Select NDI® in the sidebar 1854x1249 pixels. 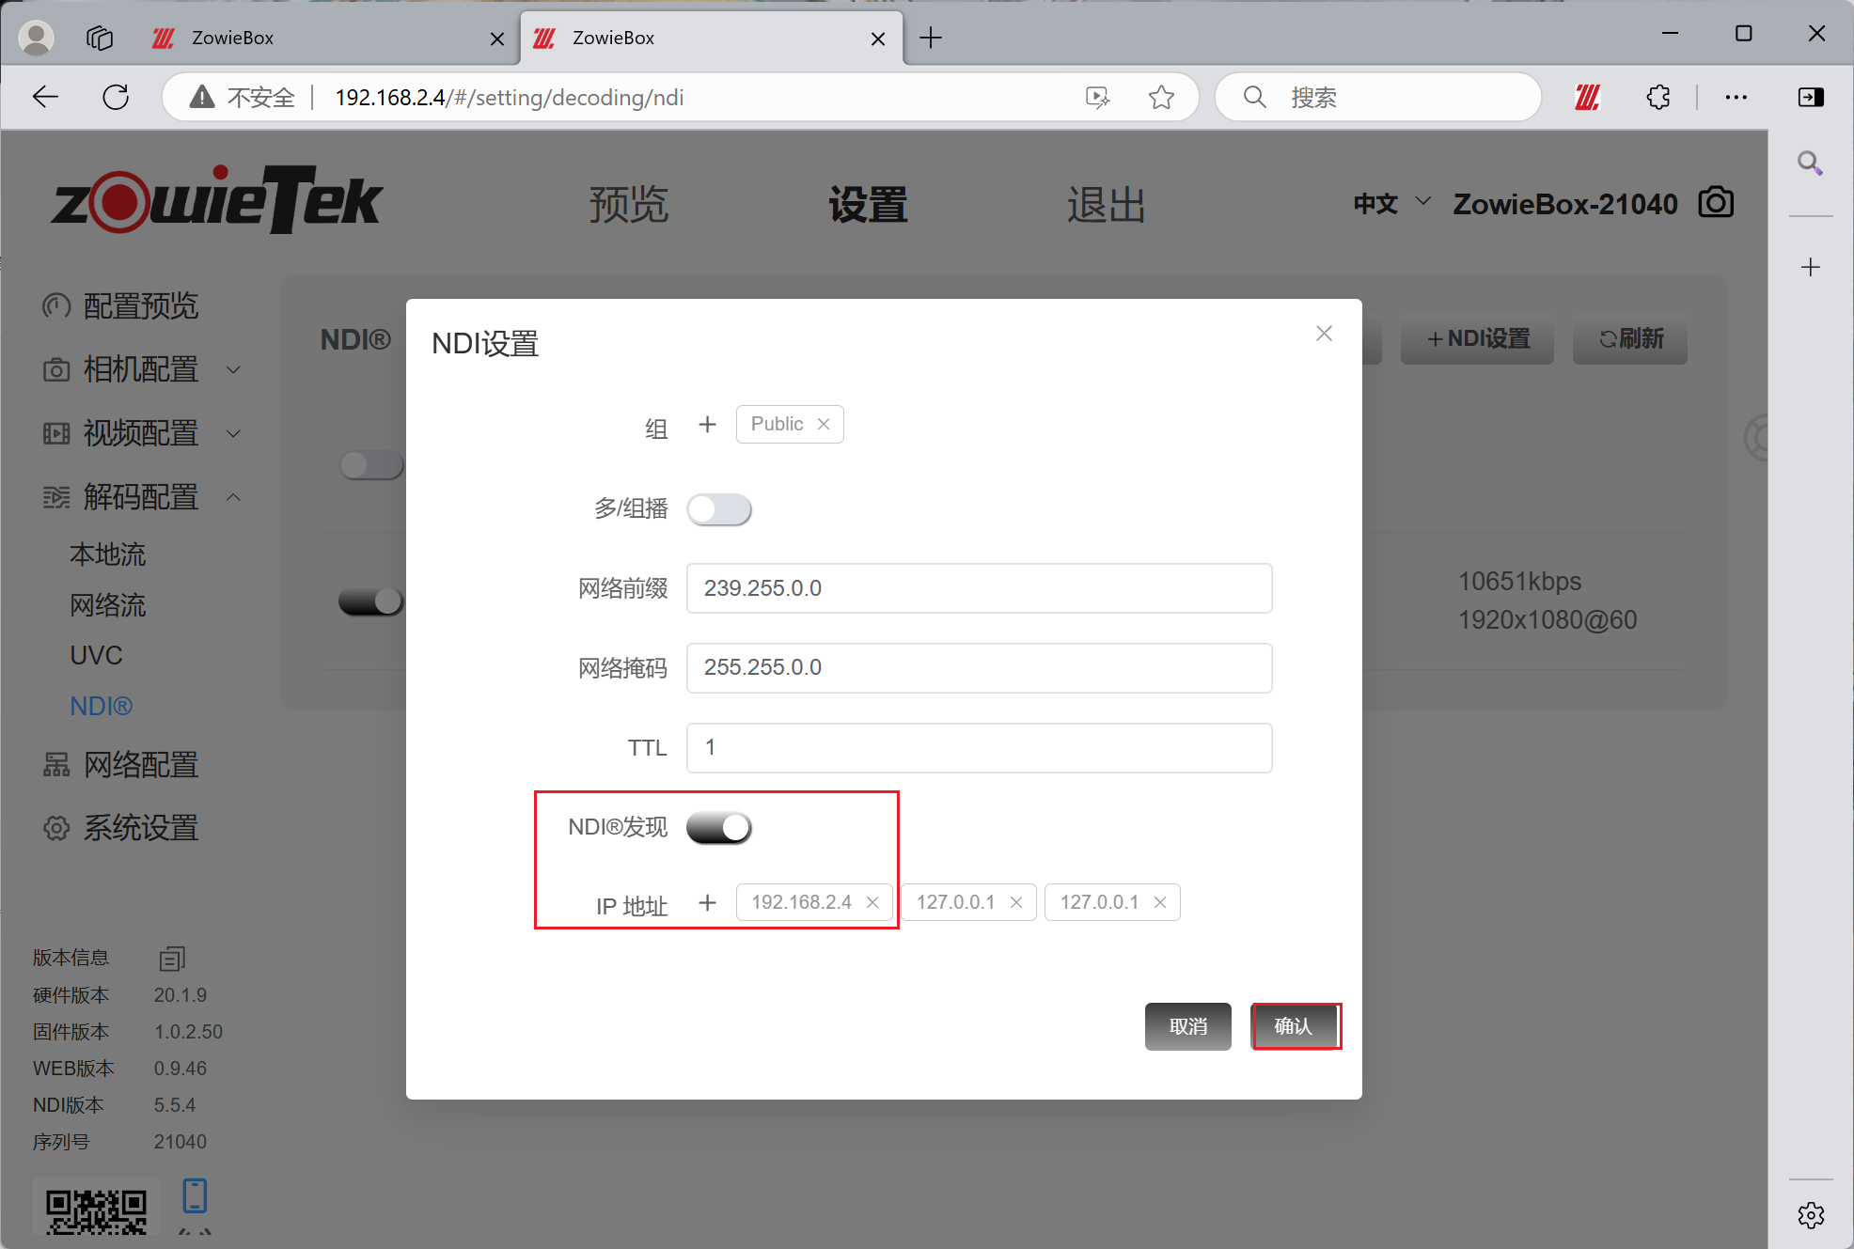pyautogui.click(x=102, y=706)
